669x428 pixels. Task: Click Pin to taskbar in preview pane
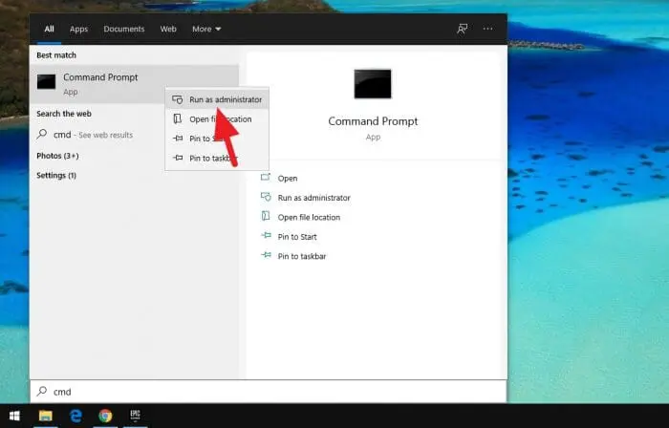coord(302,256)
